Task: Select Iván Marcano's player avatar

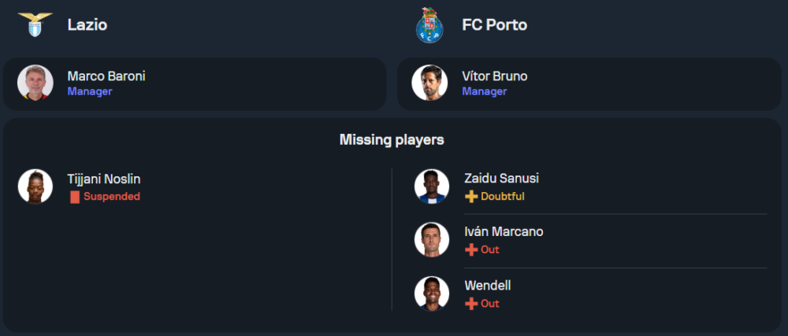Action: [432, 240]
